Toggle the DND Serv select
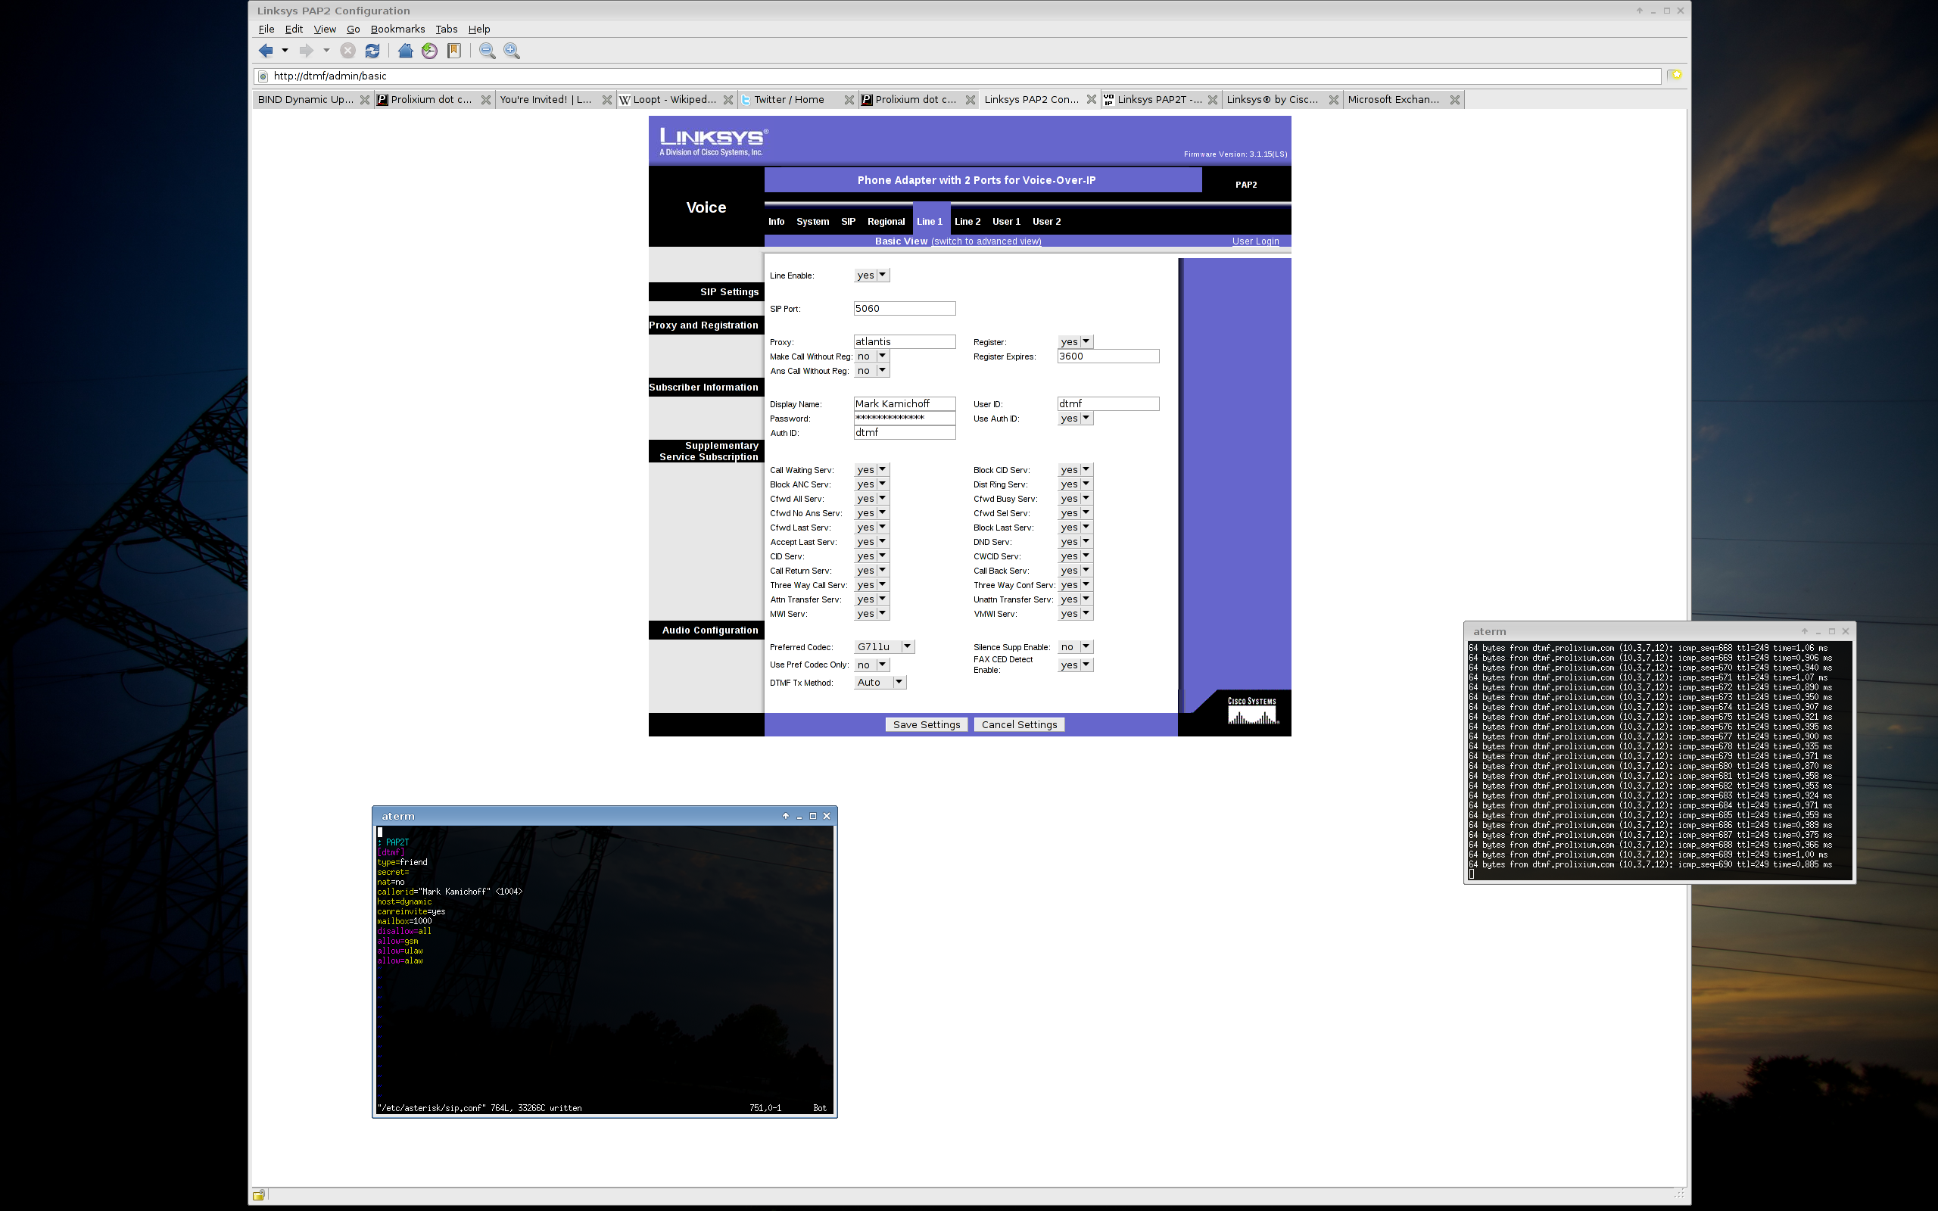The height and width of the screenshot is (1211, 1938). coord(1076,542)
